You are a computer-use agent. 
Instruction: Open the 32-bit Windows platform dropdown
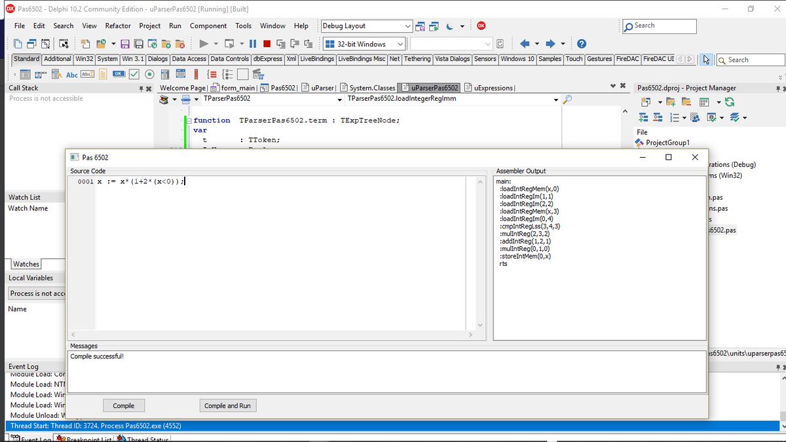pos(400,44)
